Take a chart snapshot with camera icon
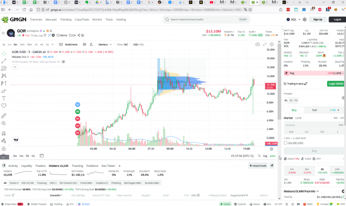Screen dimensions: 346x206 (x=258, y=45)
